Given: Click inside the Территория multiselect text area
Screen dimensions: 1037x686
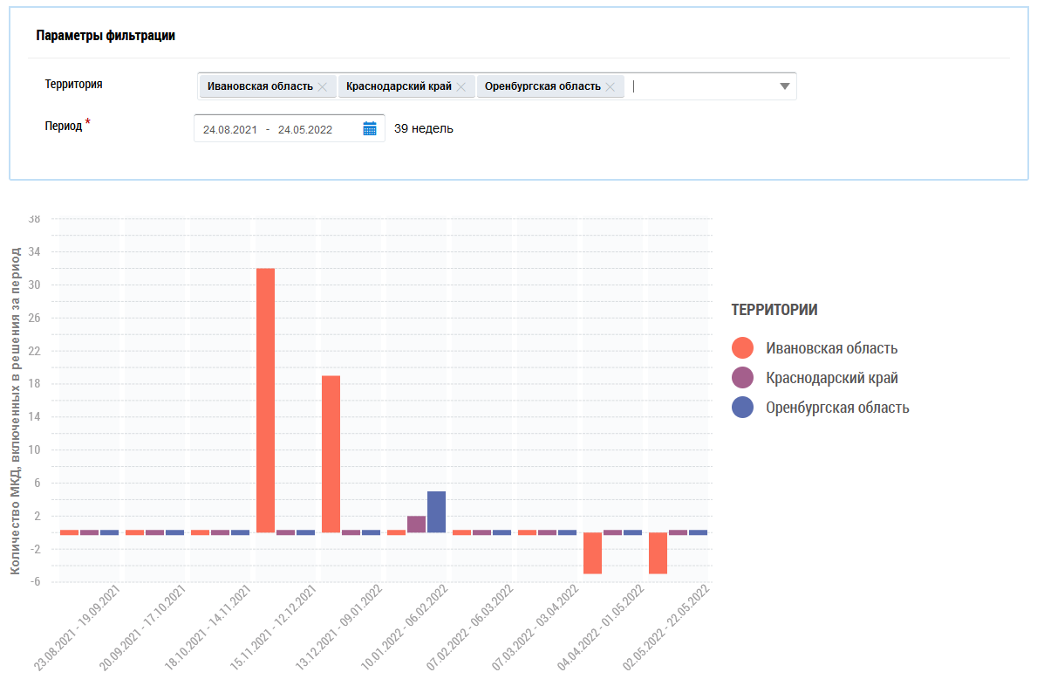Looking at the screenshot, I should [x=698, y=86].
